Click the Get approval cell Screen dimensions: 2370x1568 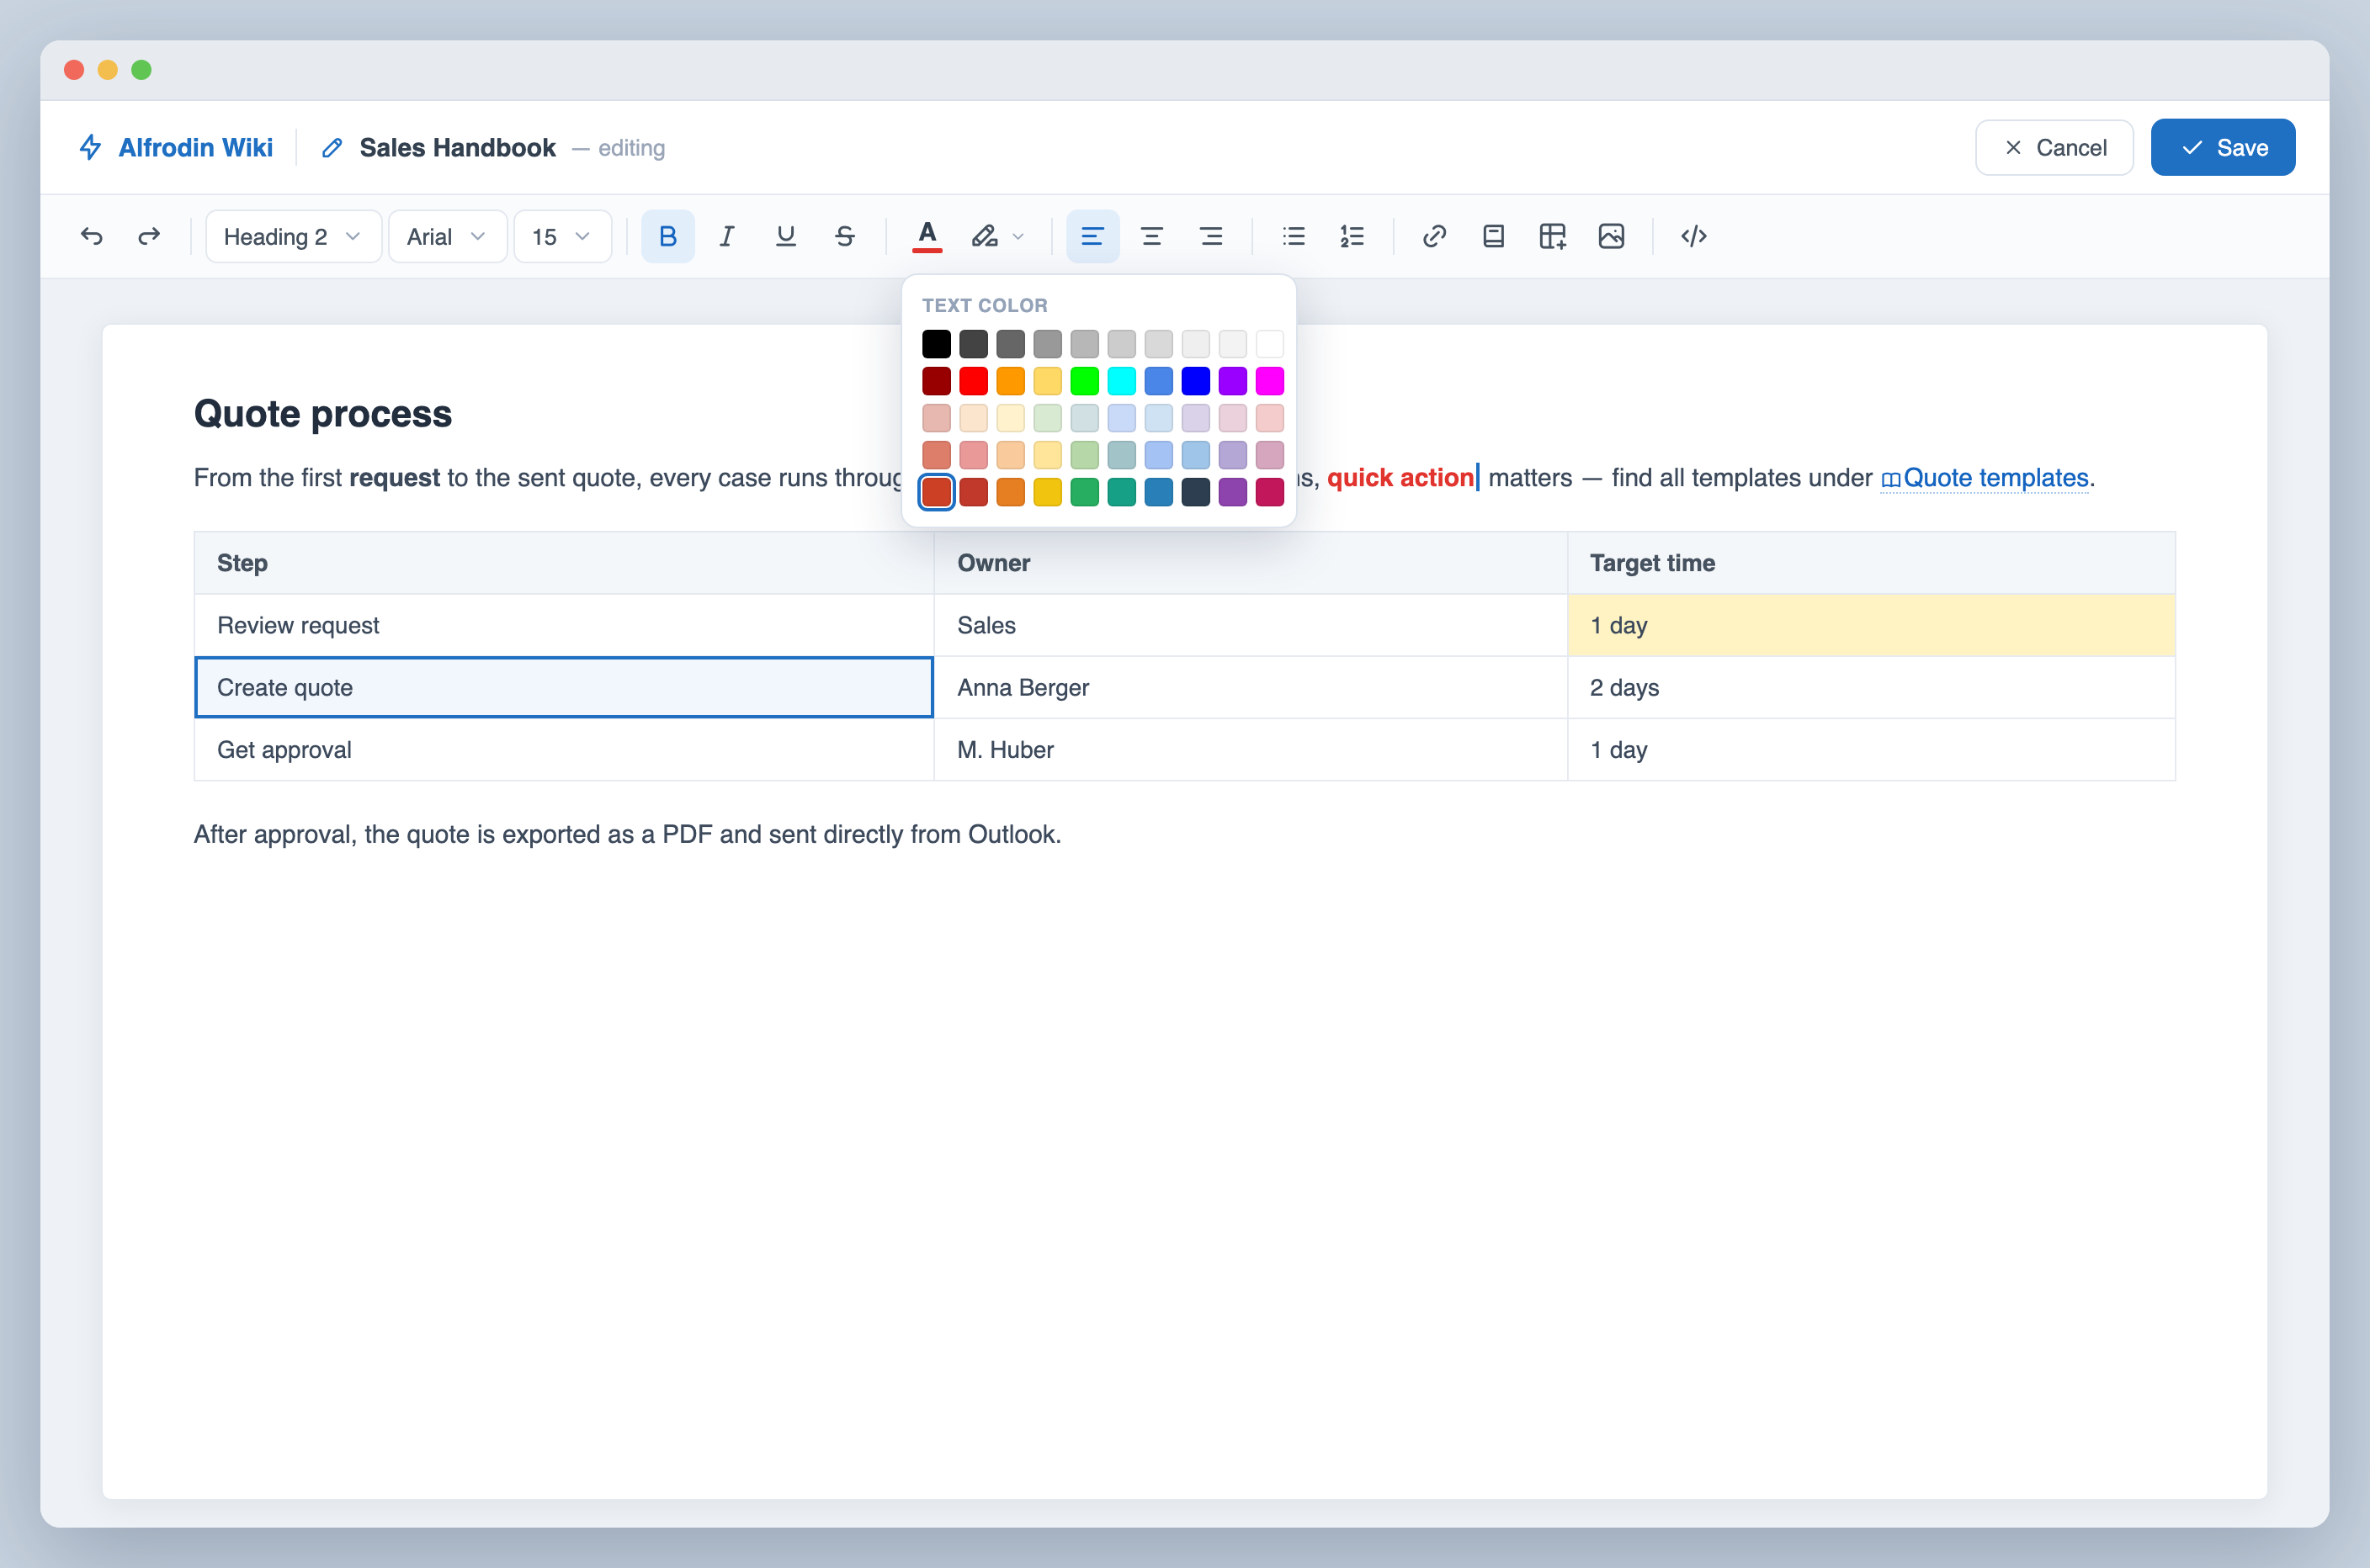(564, 749)
